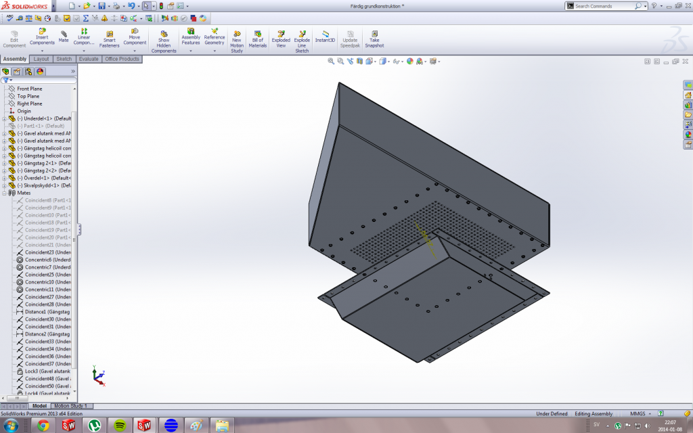Switch to the Motion Study 1 tab
This screenshot has width=693, height=433.
pyautogui.click(x=70, y=406)
